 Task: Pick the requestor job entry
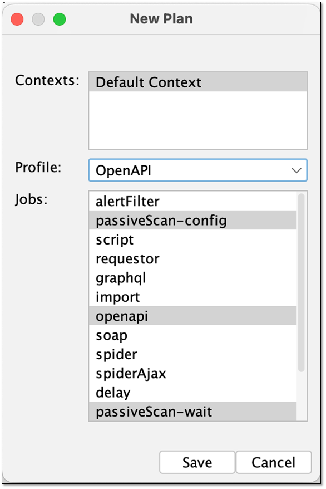[192, 258]
